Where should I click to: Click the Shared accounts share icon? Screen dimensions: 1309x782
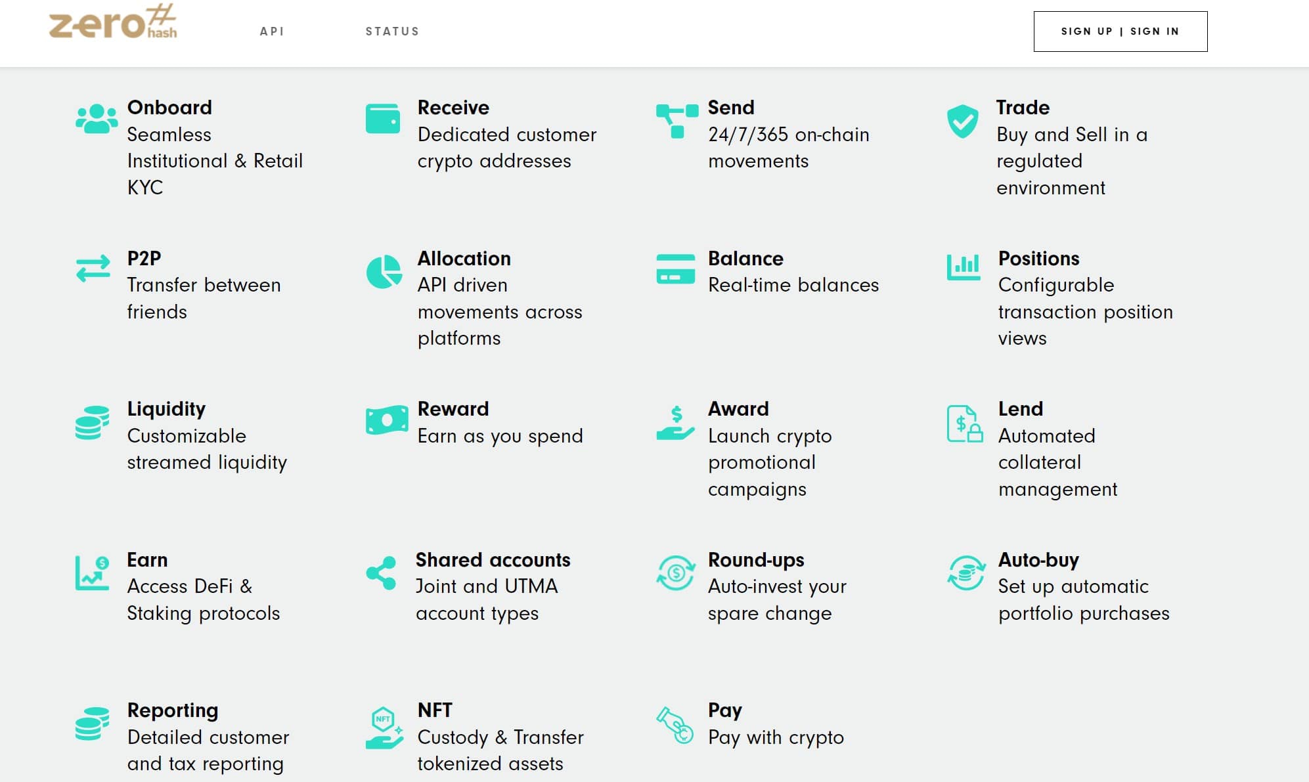tap(382, 573)
